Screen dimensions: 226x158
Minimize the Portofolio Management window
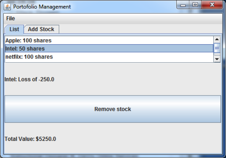pyautogui.click(x=183, y=5)
